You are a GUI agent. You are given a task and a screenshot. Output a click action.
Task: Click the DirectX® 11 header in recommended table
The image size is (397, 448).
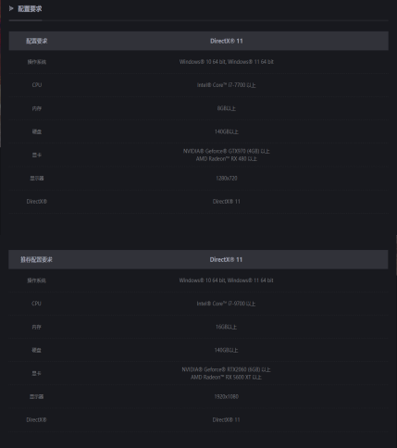point(226,260)
